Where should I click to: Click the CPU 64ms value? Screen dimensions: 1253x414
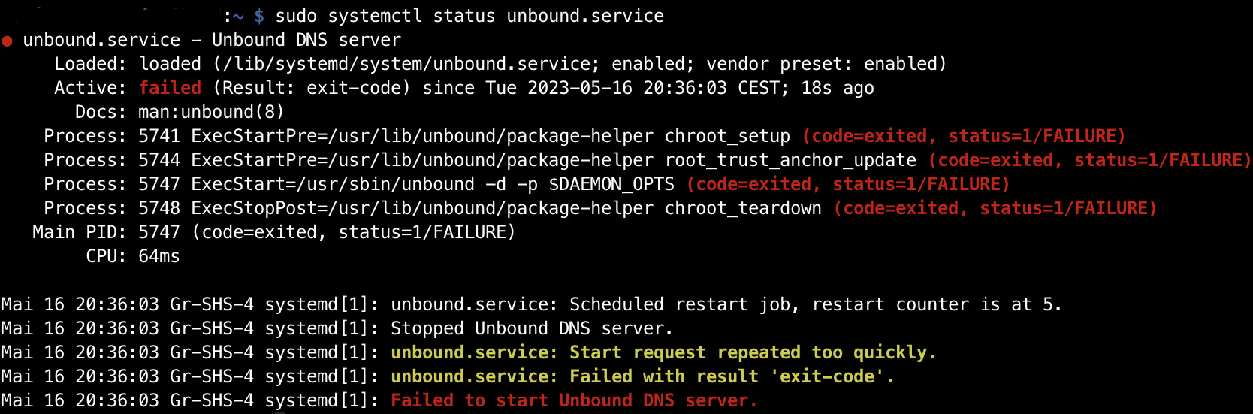pyautogui.click(x=159, y=256)
